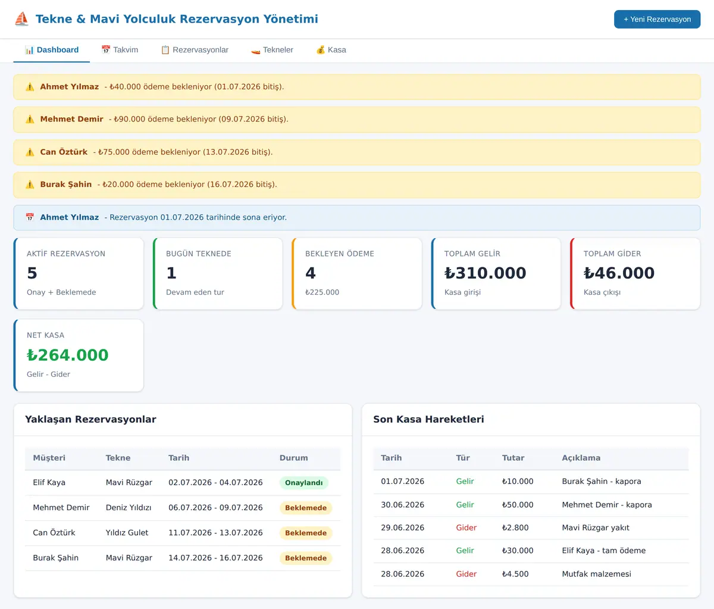Click the warning icon beside Can Öztürk alert
Screen dimensions: 714x609
[x=30, y=152]
